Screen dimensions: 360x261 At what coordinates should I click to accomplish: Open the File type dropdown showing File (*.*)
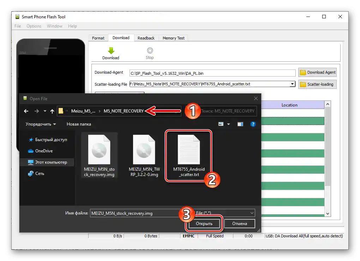(x=252, y=213)
